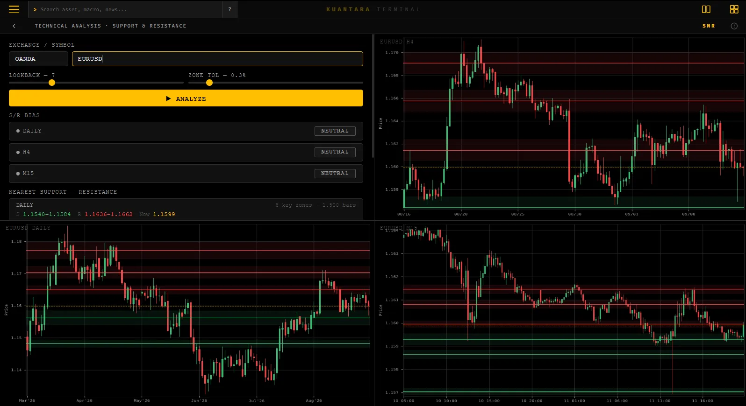The height and width of the screenshot is (406, 746).
Task: Click the 08/25 date label on H4 chart
Action: coord(518,214)
